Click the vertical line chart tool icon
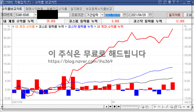 tap(163, 107)
